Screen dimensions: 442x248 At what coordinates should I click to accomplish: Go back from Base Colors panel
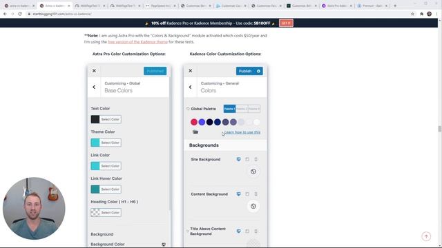[x=94, y=87]
